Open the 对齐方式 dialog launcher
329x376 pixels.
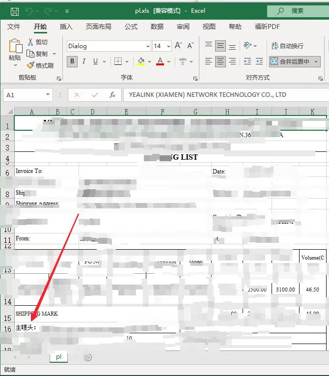pyautogui.click(x=321, y=79)
